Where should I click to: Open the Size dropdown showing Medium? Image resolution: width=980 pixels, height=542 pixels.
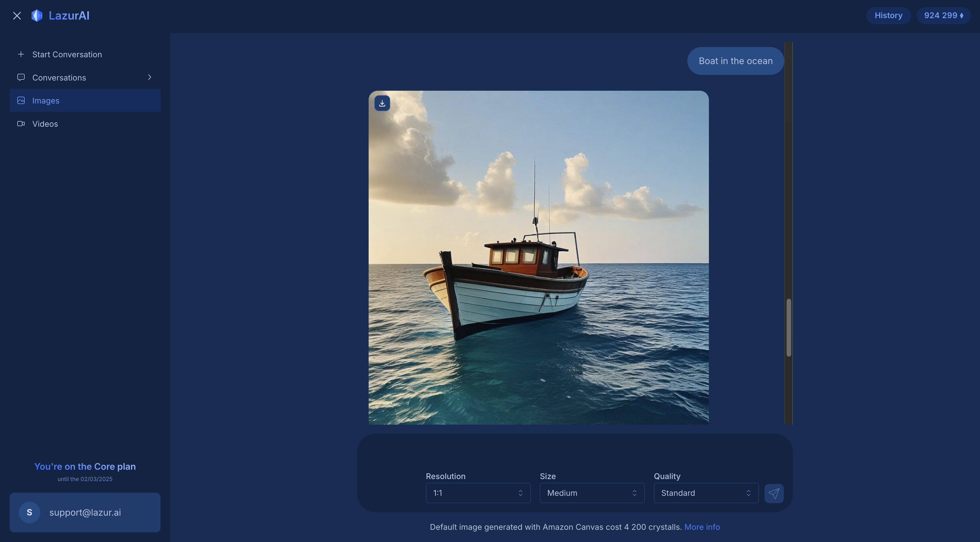pos(592,493)
